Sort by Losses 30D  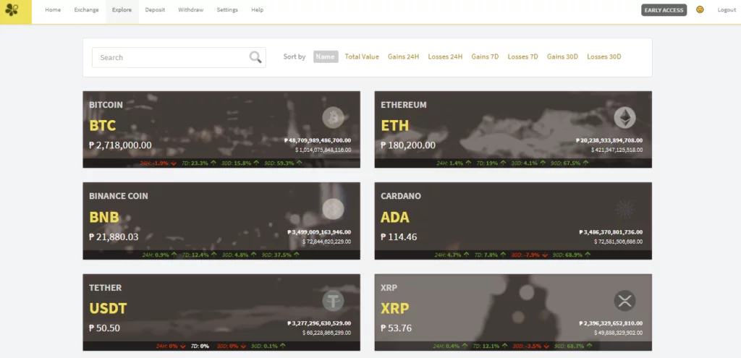(604, 56)
